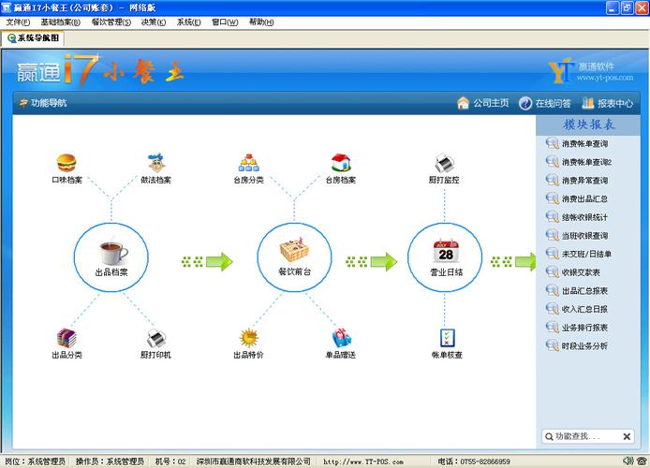The image size is (650, 468).
Task: Open 台房档案 house icon
Action: [340, 163]
